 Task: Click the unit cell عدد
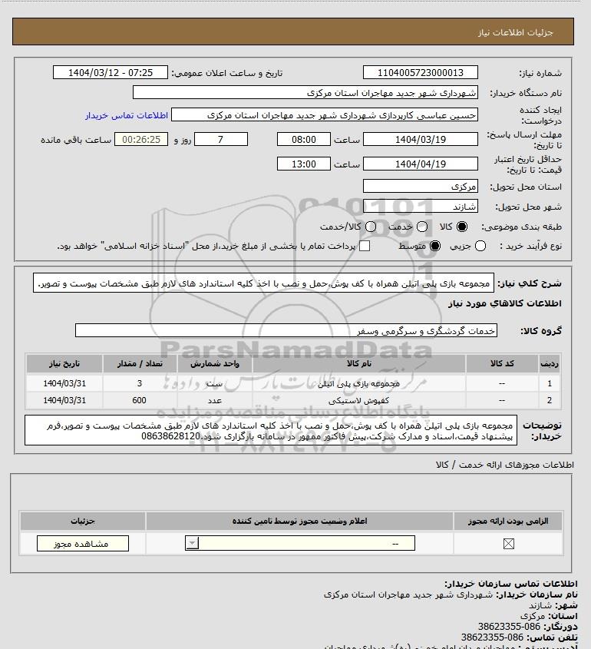click(x=215, y=401)
